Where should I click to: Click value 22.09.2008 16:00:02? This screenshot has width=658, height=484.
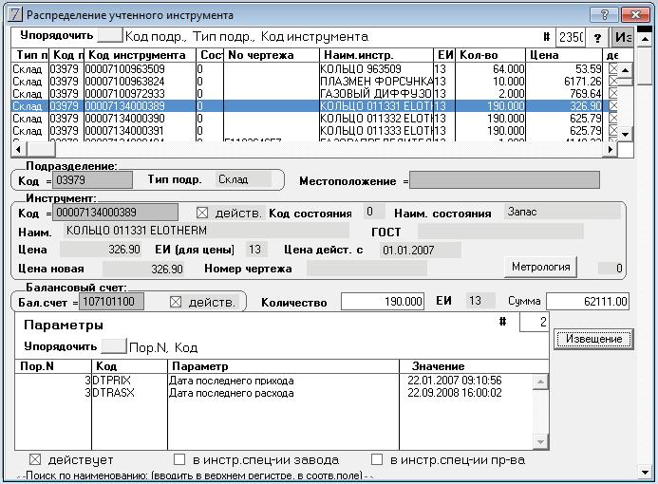[x=455, y=393]
